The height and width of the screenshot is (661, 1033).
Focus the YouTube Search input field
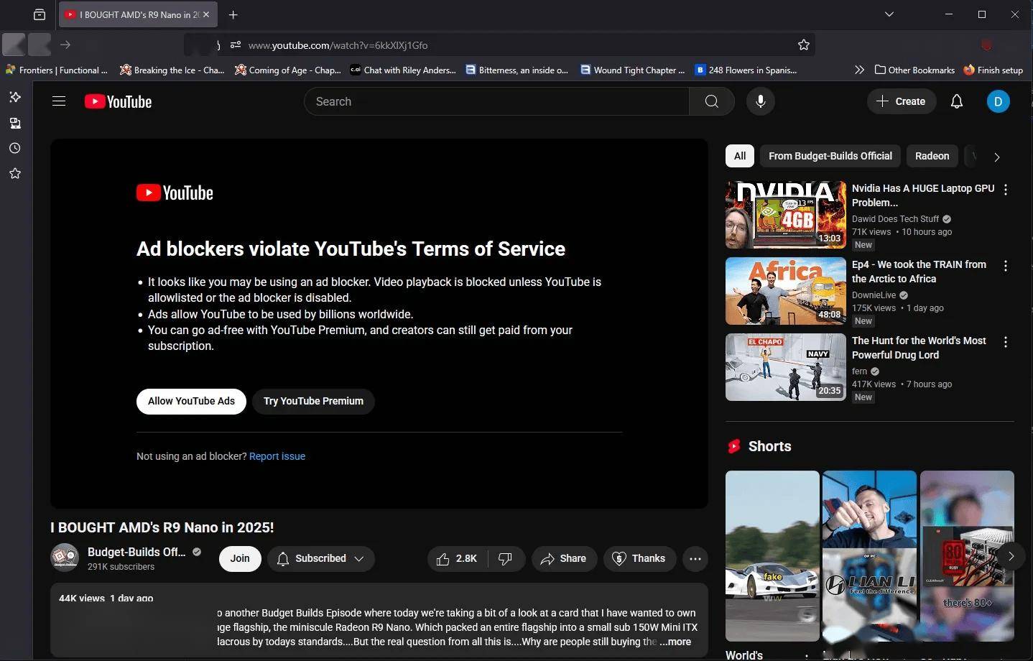click(x=496, y=101)
